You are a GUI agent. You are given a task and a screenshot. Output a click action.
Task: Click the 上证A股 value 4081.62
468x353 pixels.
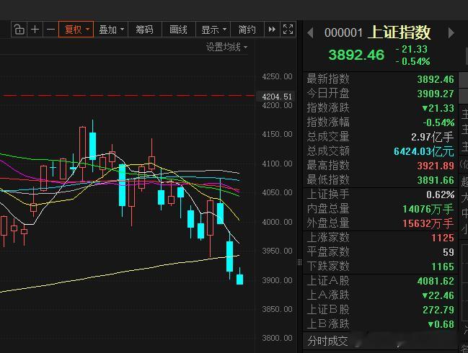436,281
